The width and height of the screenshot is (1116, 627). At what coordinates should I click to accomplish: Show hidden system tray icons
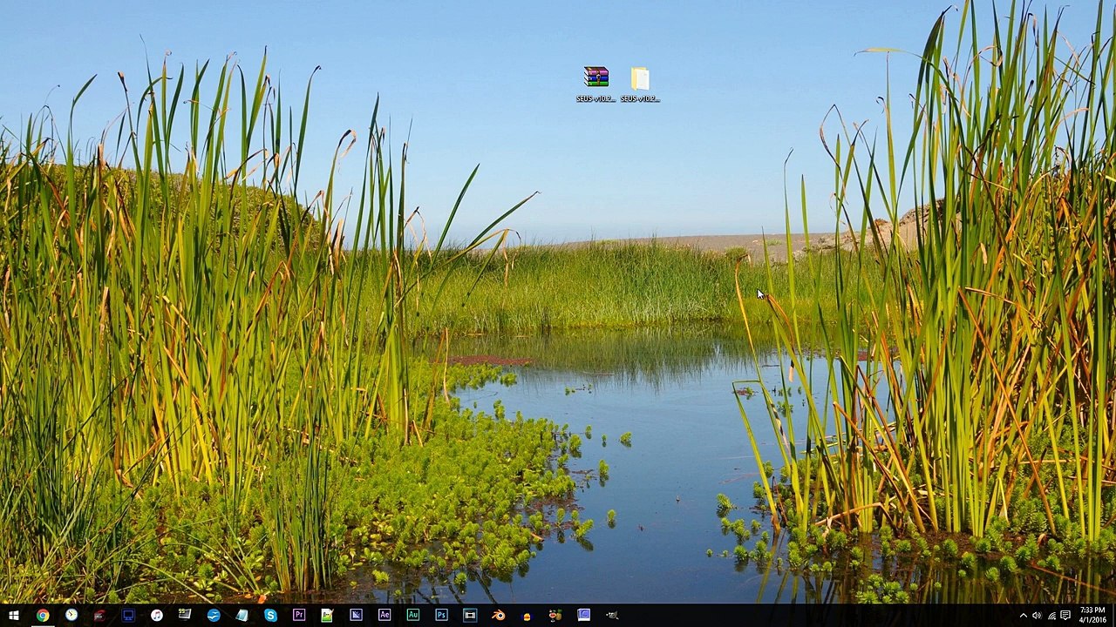click(x=1024, y=616)
